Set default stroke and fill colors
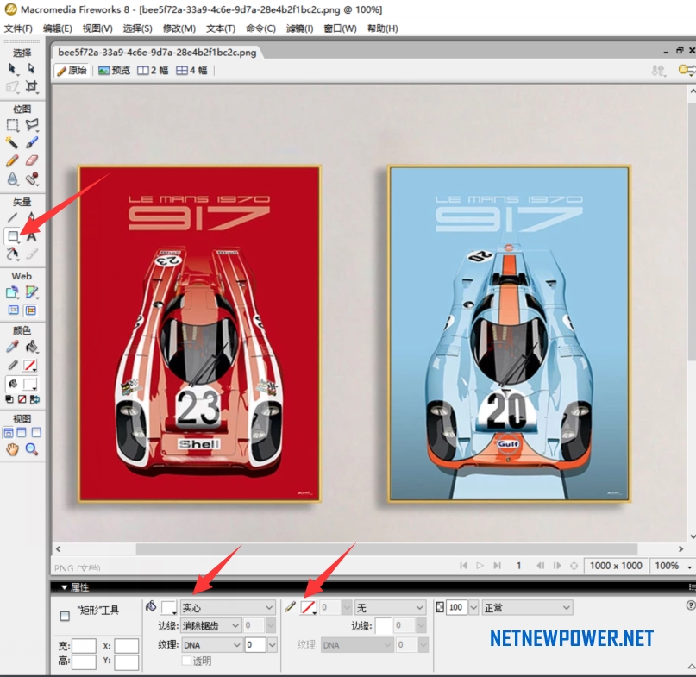Viewport: 696px width, 677px height. [x=9, y=399]
